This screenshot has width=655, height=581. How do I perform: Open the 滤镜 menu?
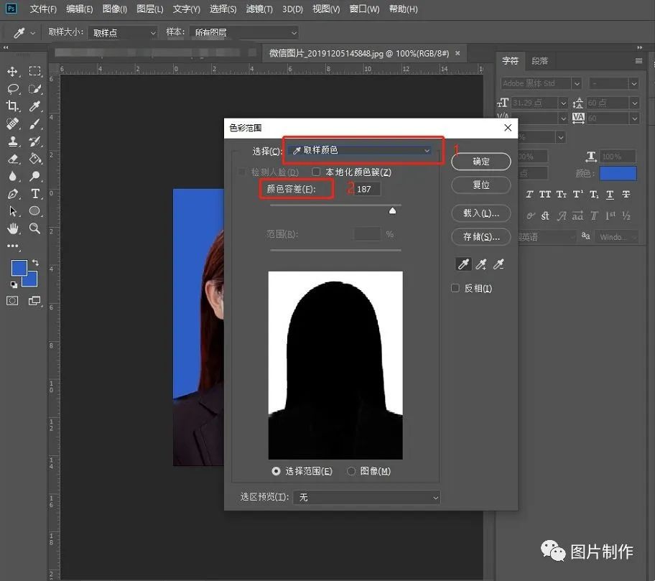pyautogui.click(x=259, y=9)
